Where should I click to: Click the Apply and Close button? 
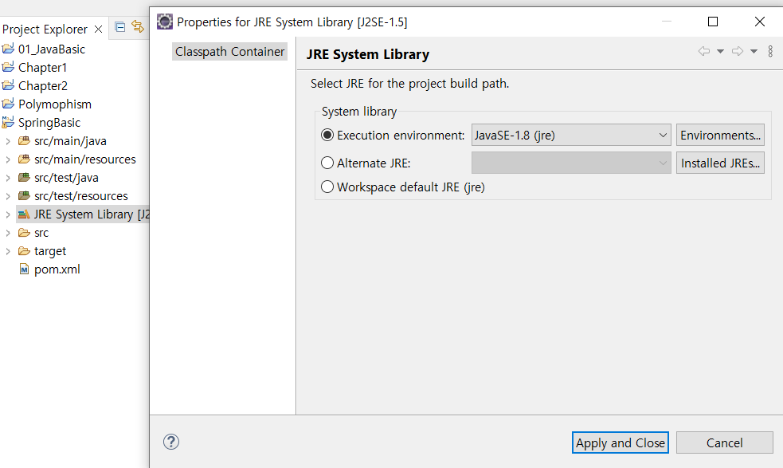[621, 442]
